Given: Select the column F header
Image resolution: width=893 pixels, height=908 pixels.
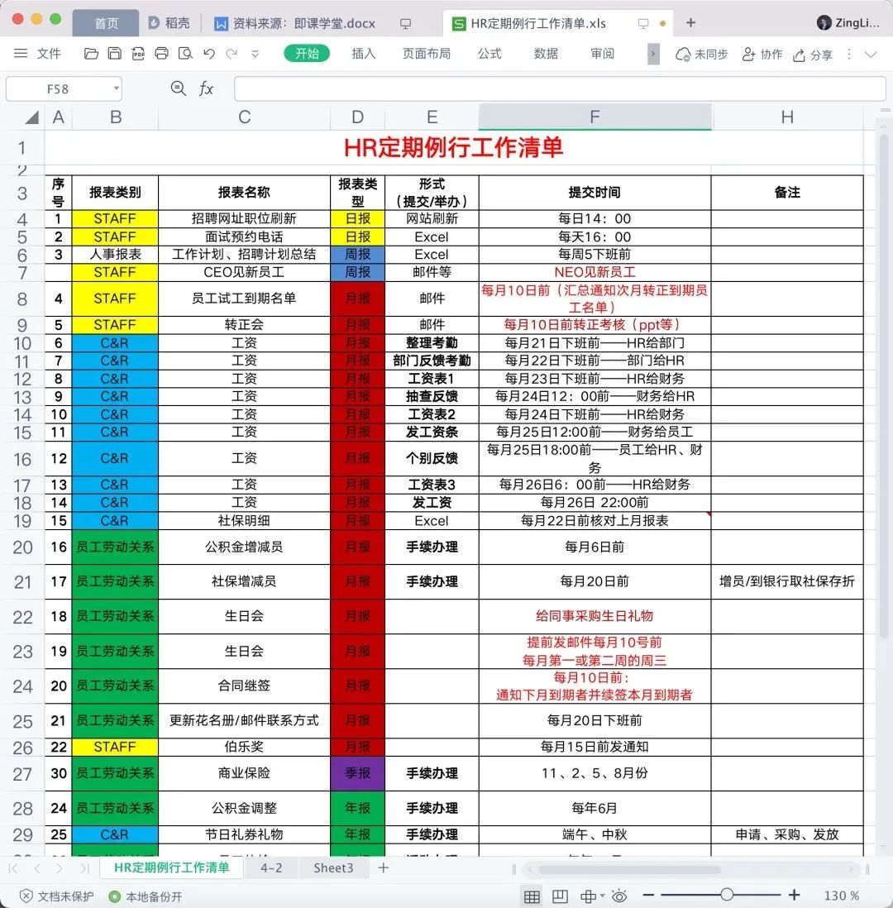Looking at the screenshot, I should (x=595, y=117).
